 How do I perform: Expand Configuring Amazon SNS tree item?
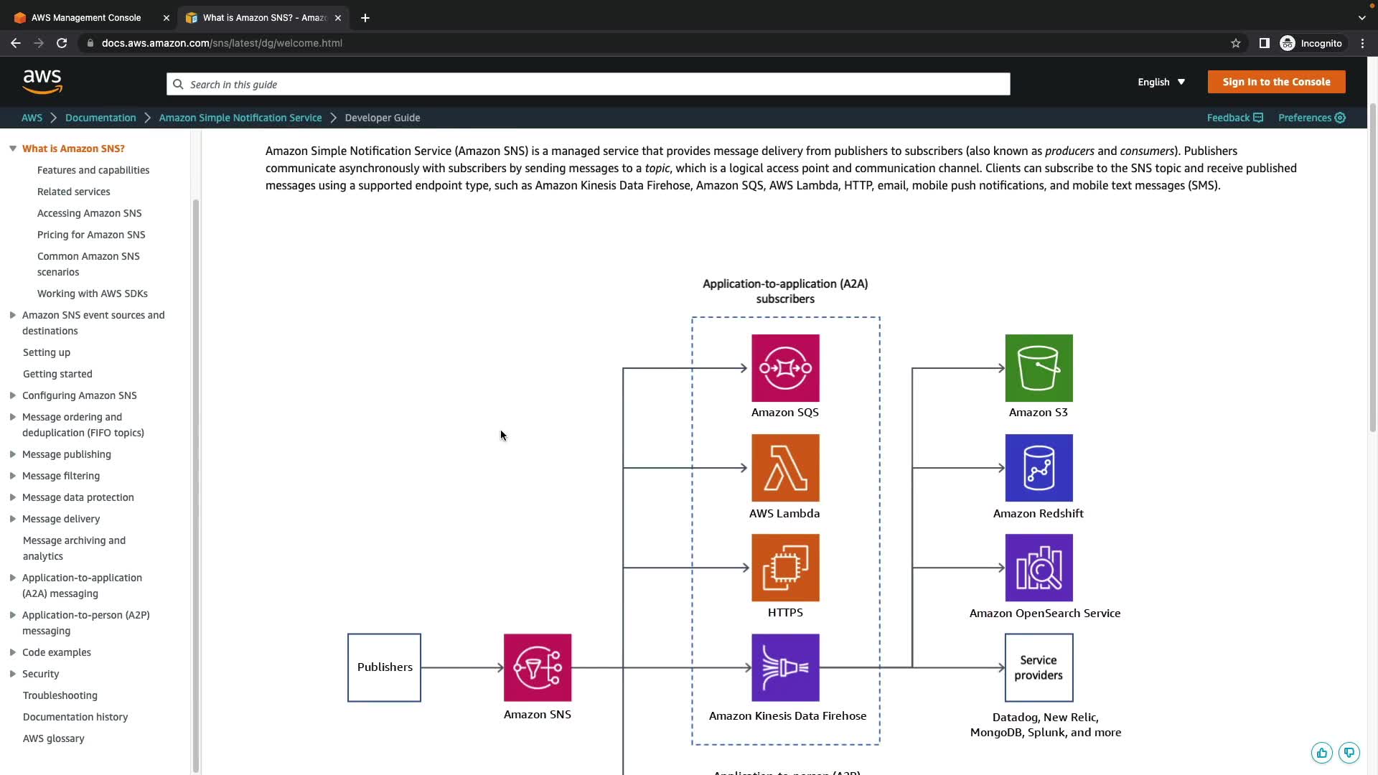(13, 395)
